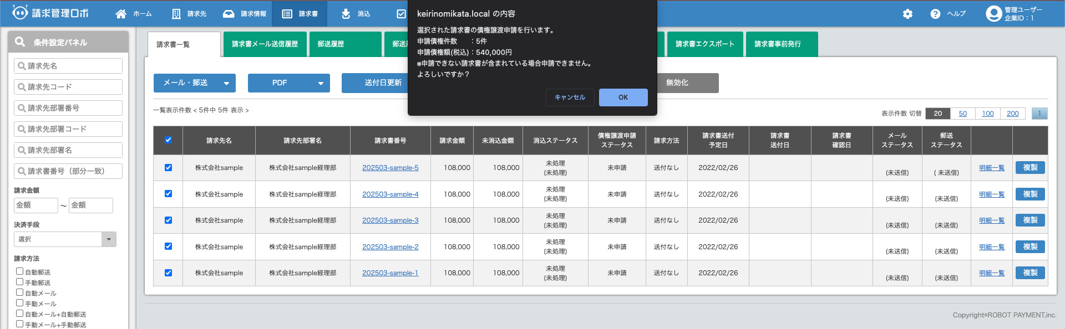Click the home icon in navigation bar
This screenshot has width=1065, height=329.
[121, 14]
